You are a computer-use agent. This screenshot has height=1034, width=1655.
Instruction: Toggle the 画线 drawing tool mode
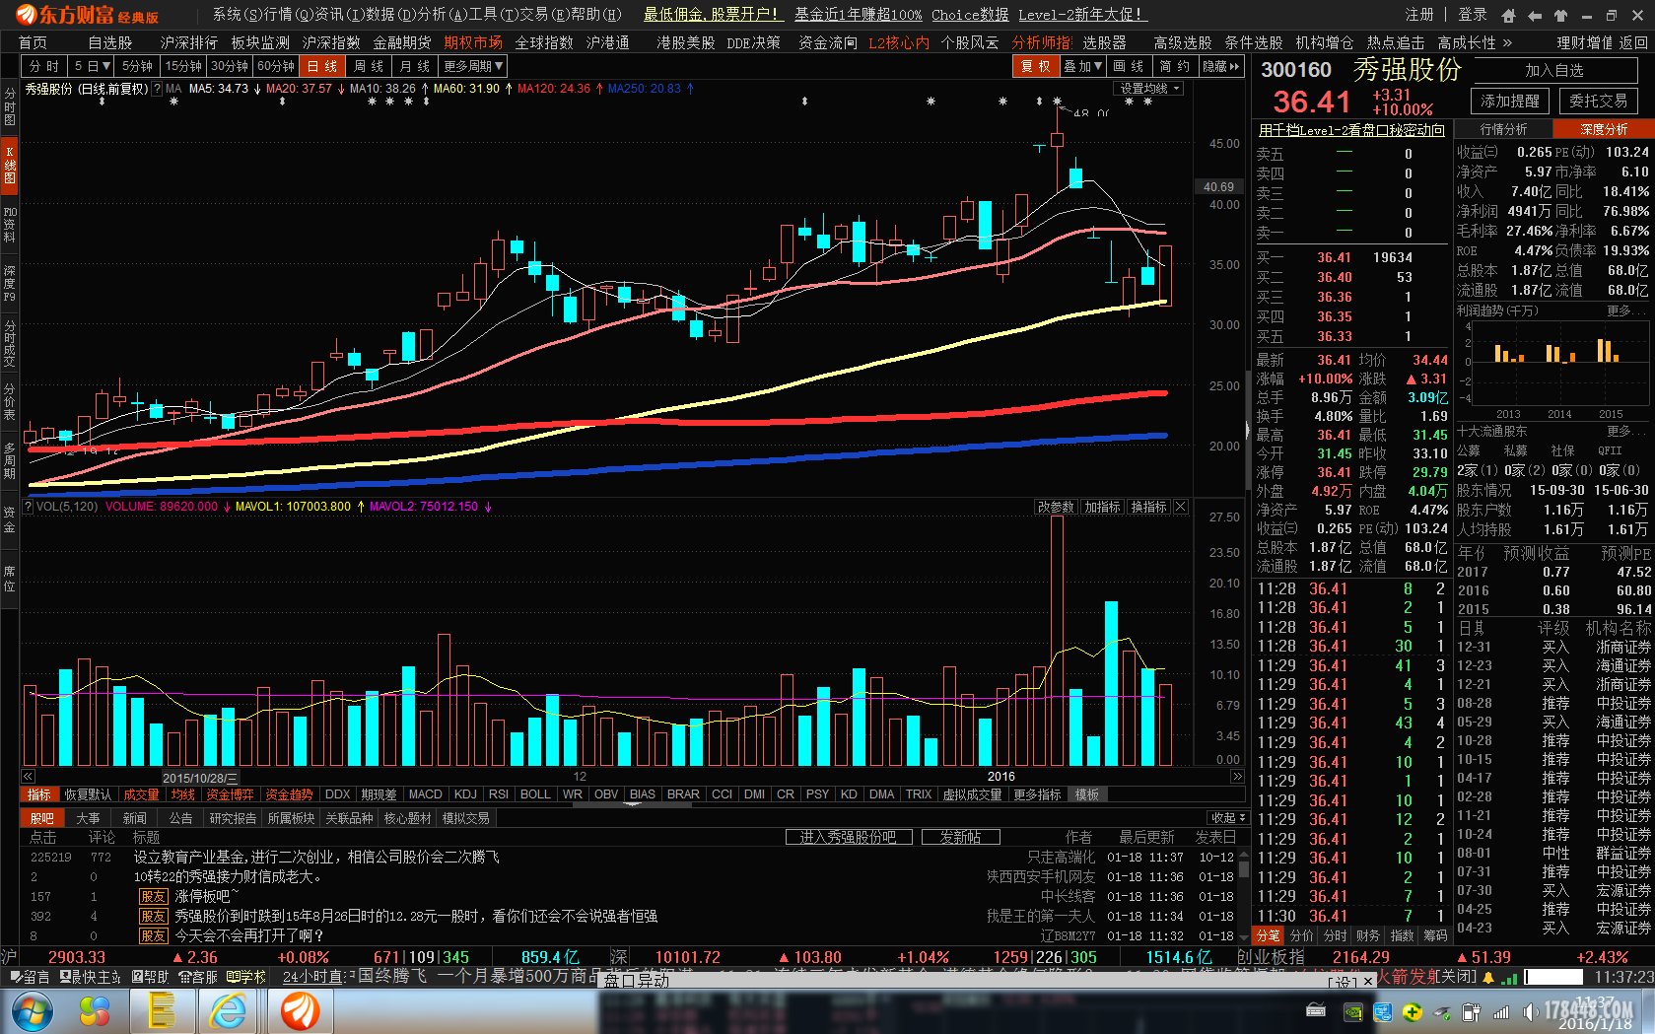[x=1129, y=66]
